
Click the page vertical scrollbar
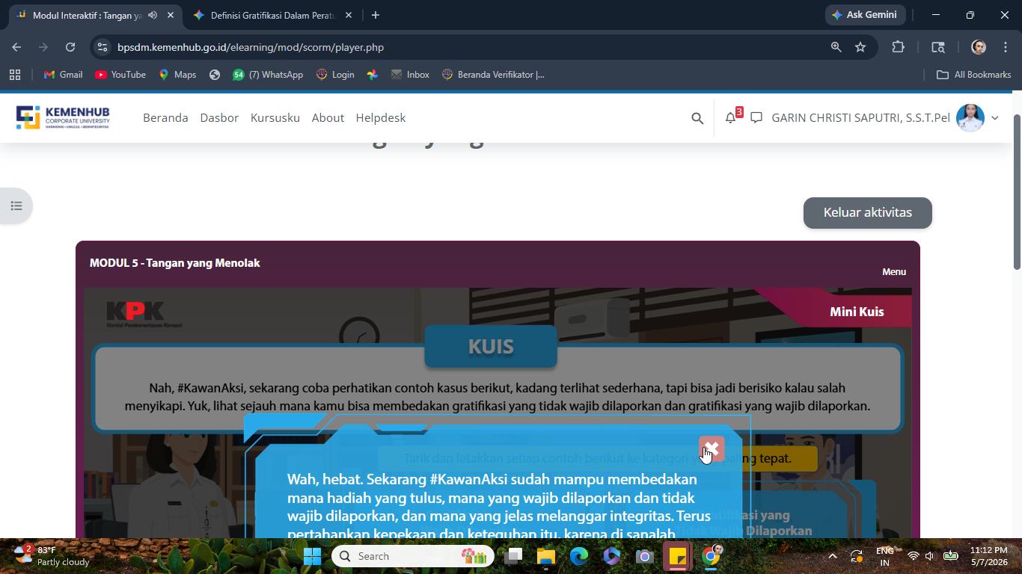point(1017,192)
